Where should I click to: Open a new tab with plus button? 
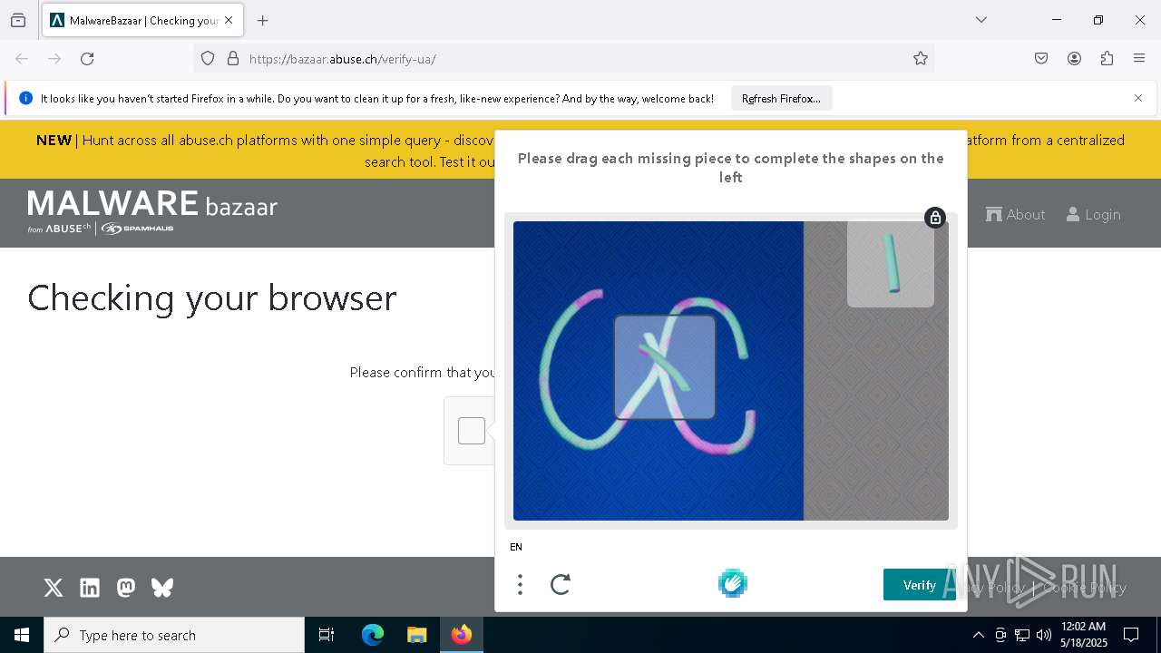pos(263,20)
